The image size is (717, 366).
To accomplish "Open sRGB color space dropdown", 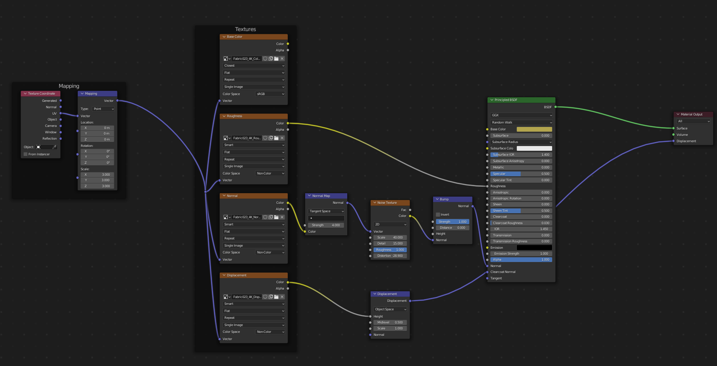I will pos(270,94).
